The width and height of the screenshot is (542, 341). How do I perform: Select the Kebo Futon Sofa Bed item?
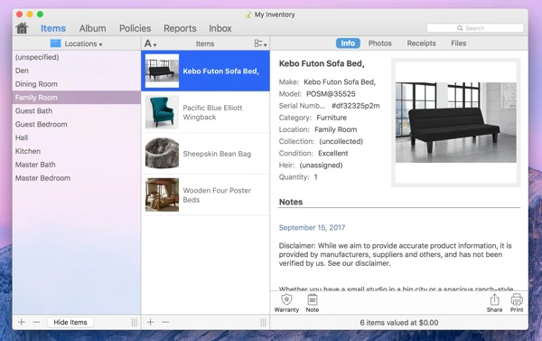(205, 71)
